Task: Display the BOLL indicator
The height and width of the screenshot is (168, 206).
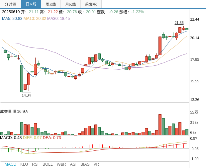Action: pyautogui.click(x=48, y=164)
